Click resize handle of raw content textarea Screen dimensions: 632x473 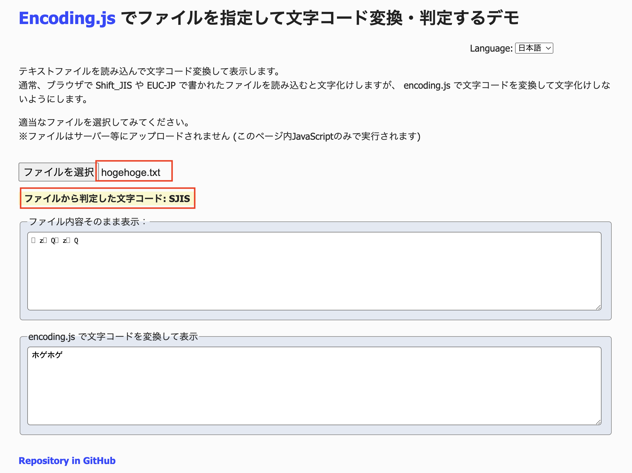click(598, 307)
